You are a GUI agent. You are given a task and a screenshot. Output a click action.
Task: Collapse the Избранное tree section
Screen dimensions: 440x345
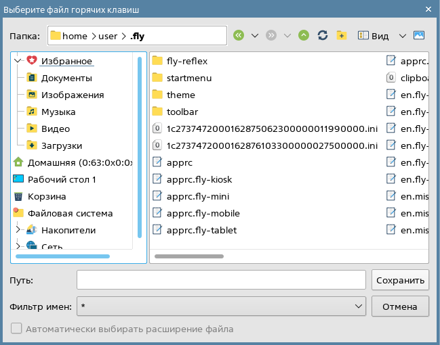[18, 61]
